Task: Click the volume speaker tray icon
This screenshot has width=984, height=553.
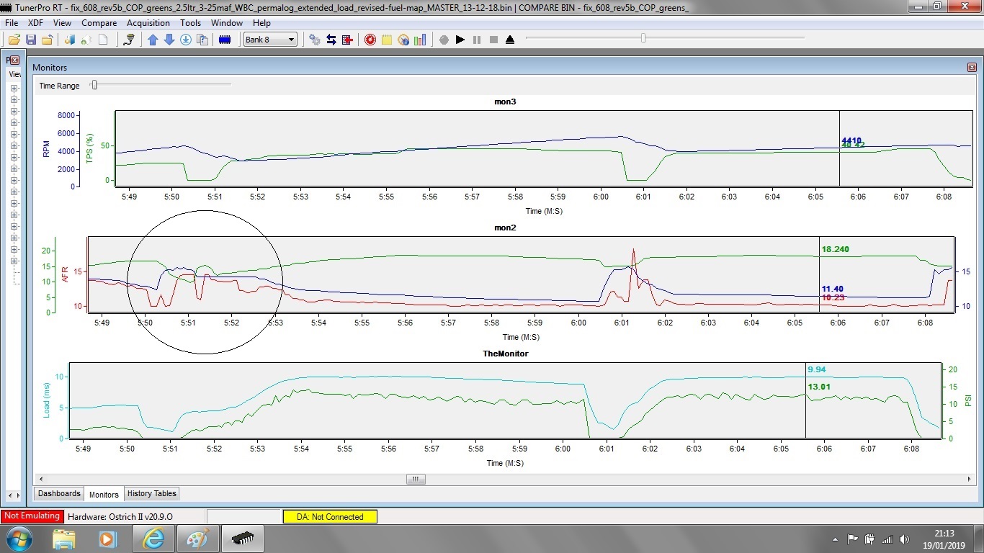Action: 905,539
